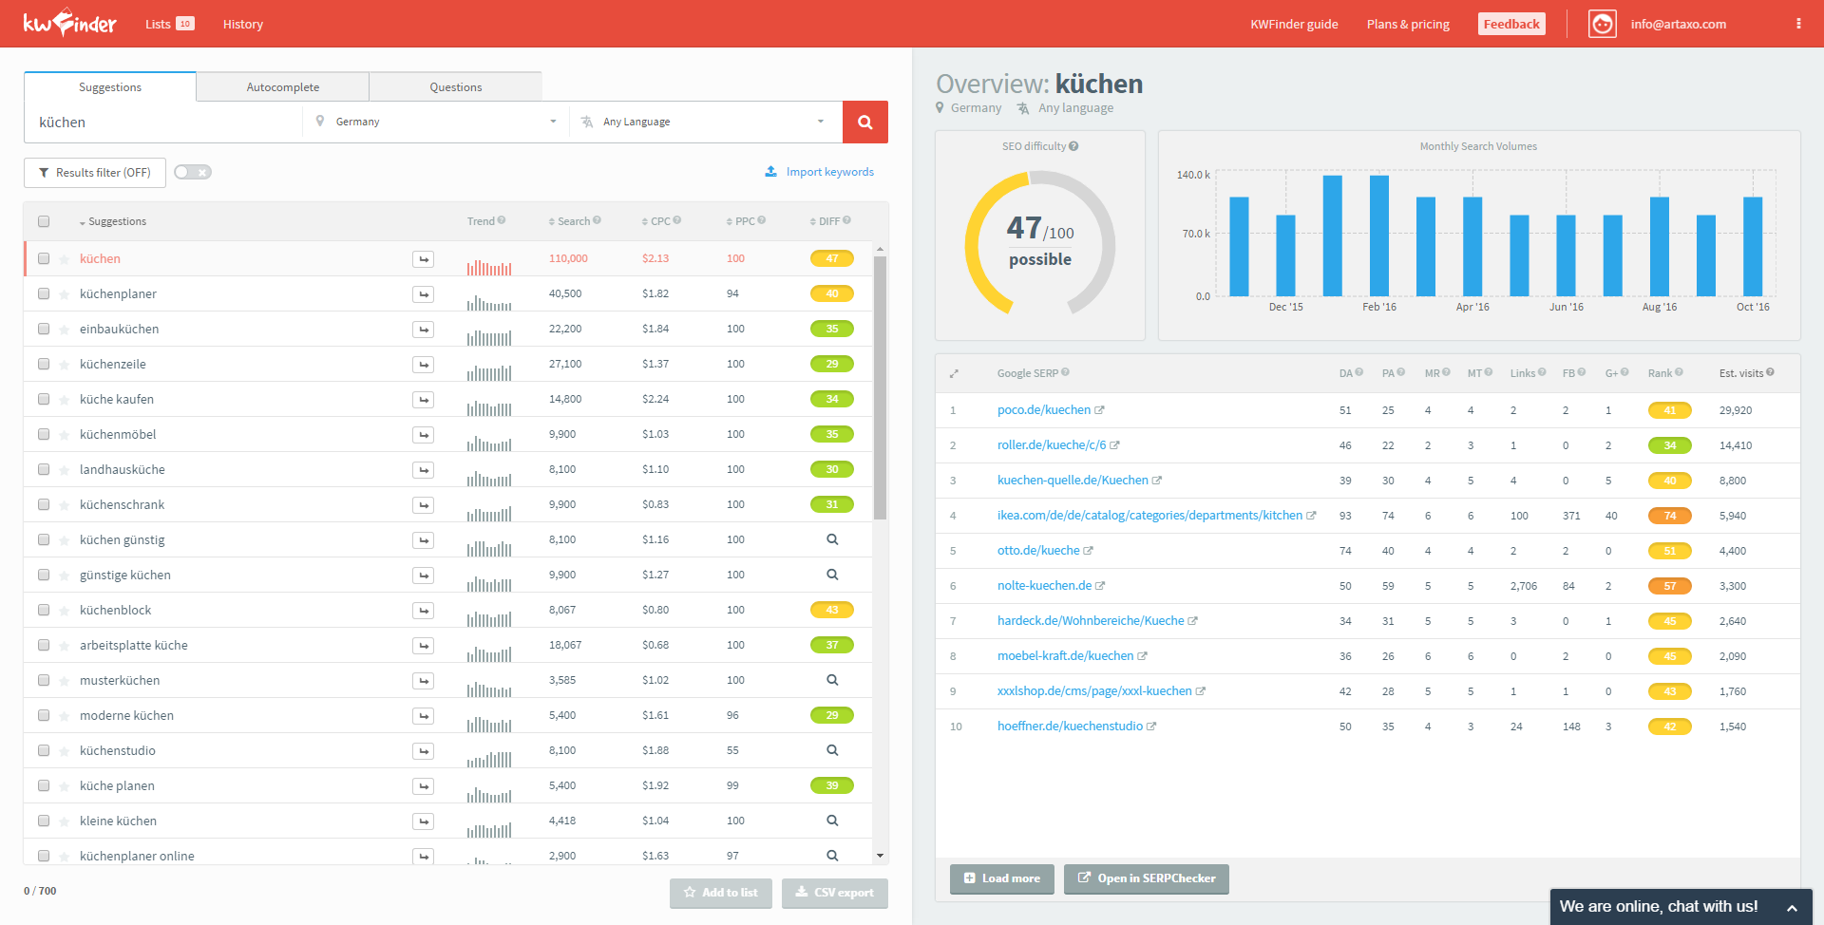Check the moderne küchen keyword checkbox
Screen dimensions: 1824x925
click(x=44, y=715)
